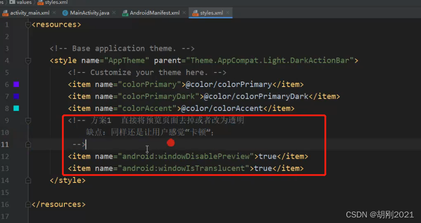Click line number 13 in the gutter
This screenshot has width=421, height=223.
pos(5,168)
